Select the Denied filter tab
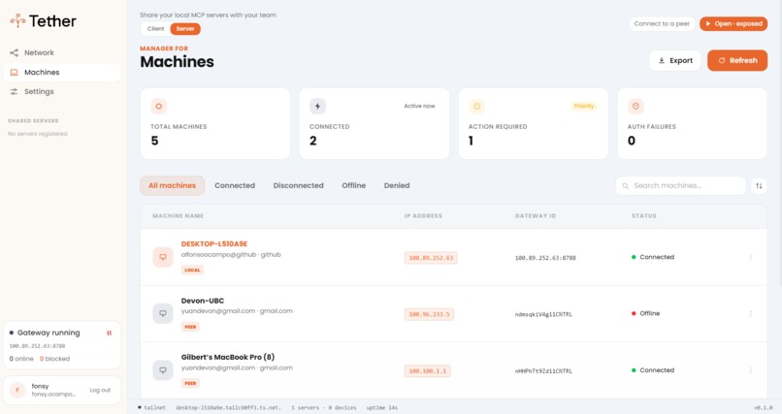Image resolution: width=782 pixels, height=414 pixels. pos(397,185)
